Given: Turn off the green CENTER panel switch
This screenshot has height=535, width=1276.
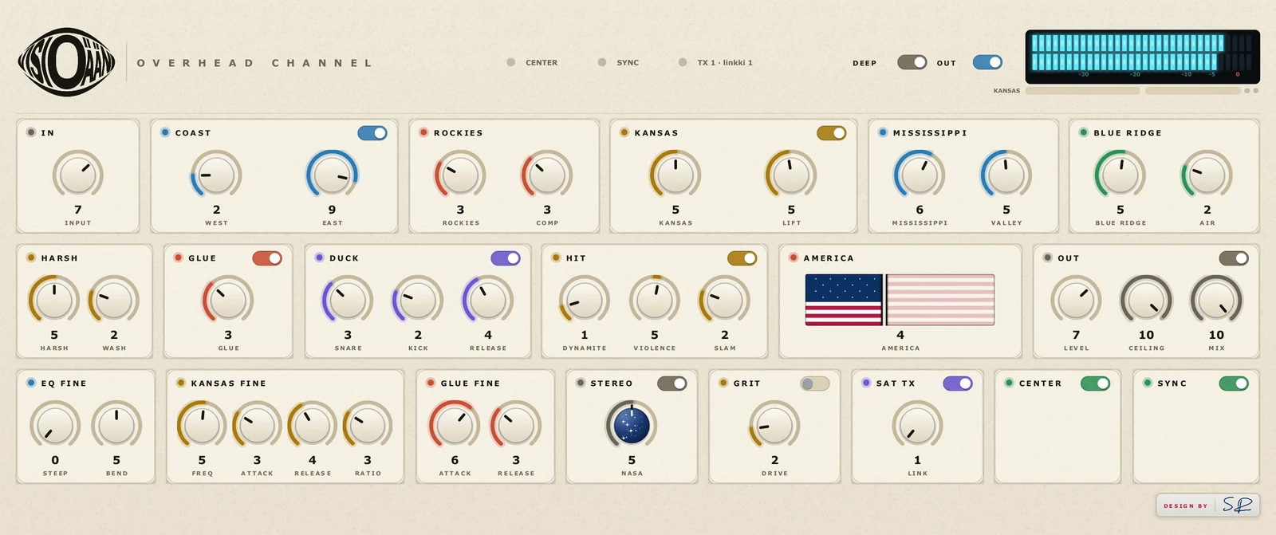Looking at the screenshot, I should [1096, 384].
